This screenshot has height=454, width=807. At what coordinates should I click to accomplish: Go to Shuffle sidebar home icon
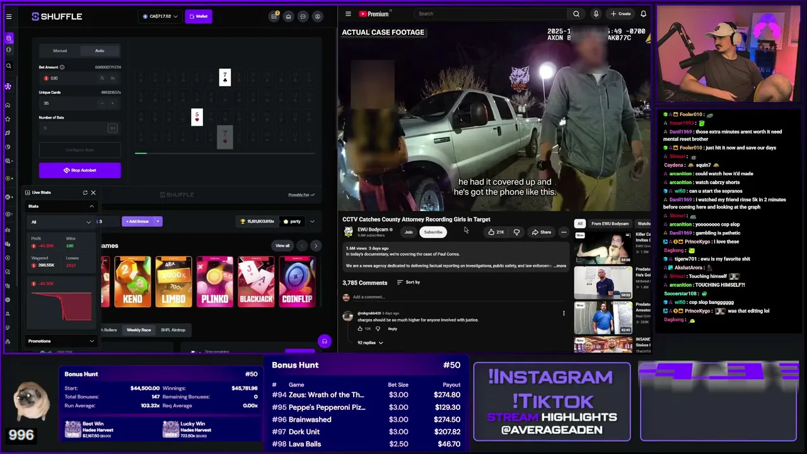tap(8, 105)
